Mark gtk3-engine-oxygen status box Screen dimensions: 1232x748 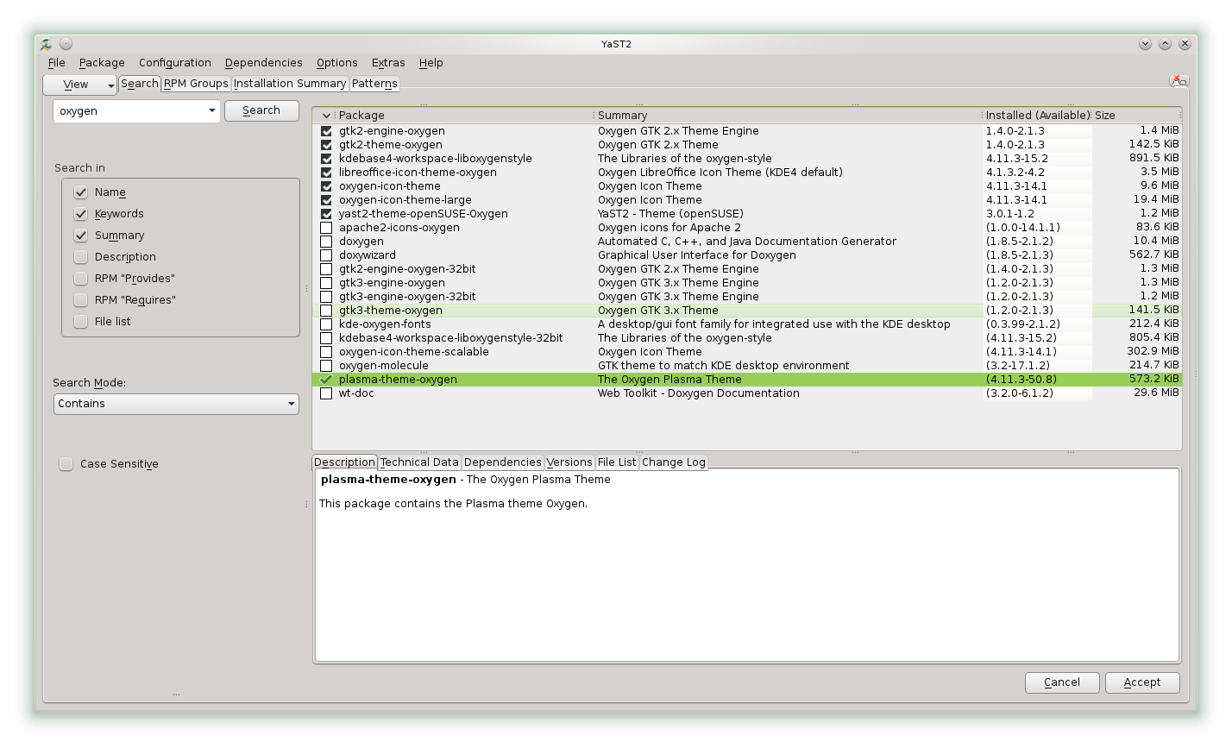pyautogui.click(x=326, y=283)
